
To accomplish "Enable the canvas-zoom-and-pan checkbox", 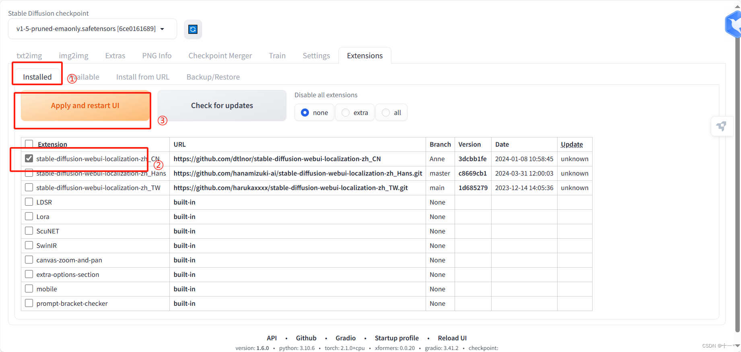I will [x=29, y=260].
